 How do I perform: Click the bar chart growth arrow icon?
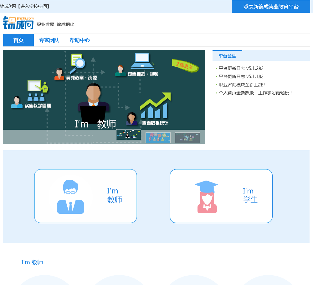(155, 105)
